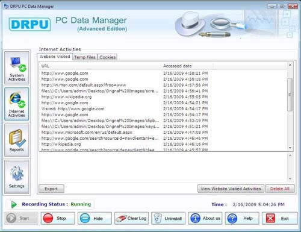Screen dimensions: 301x232
Task: Open the Reports section
Action: click(x=17, y=140)
